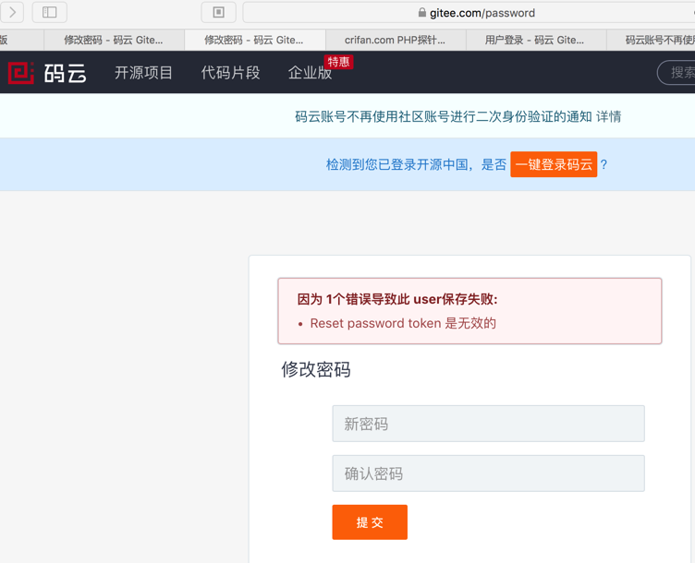Click the gitee.com/password address bar
The width and height of the screenshot is (695, 563).
click(x=469, y=12)
